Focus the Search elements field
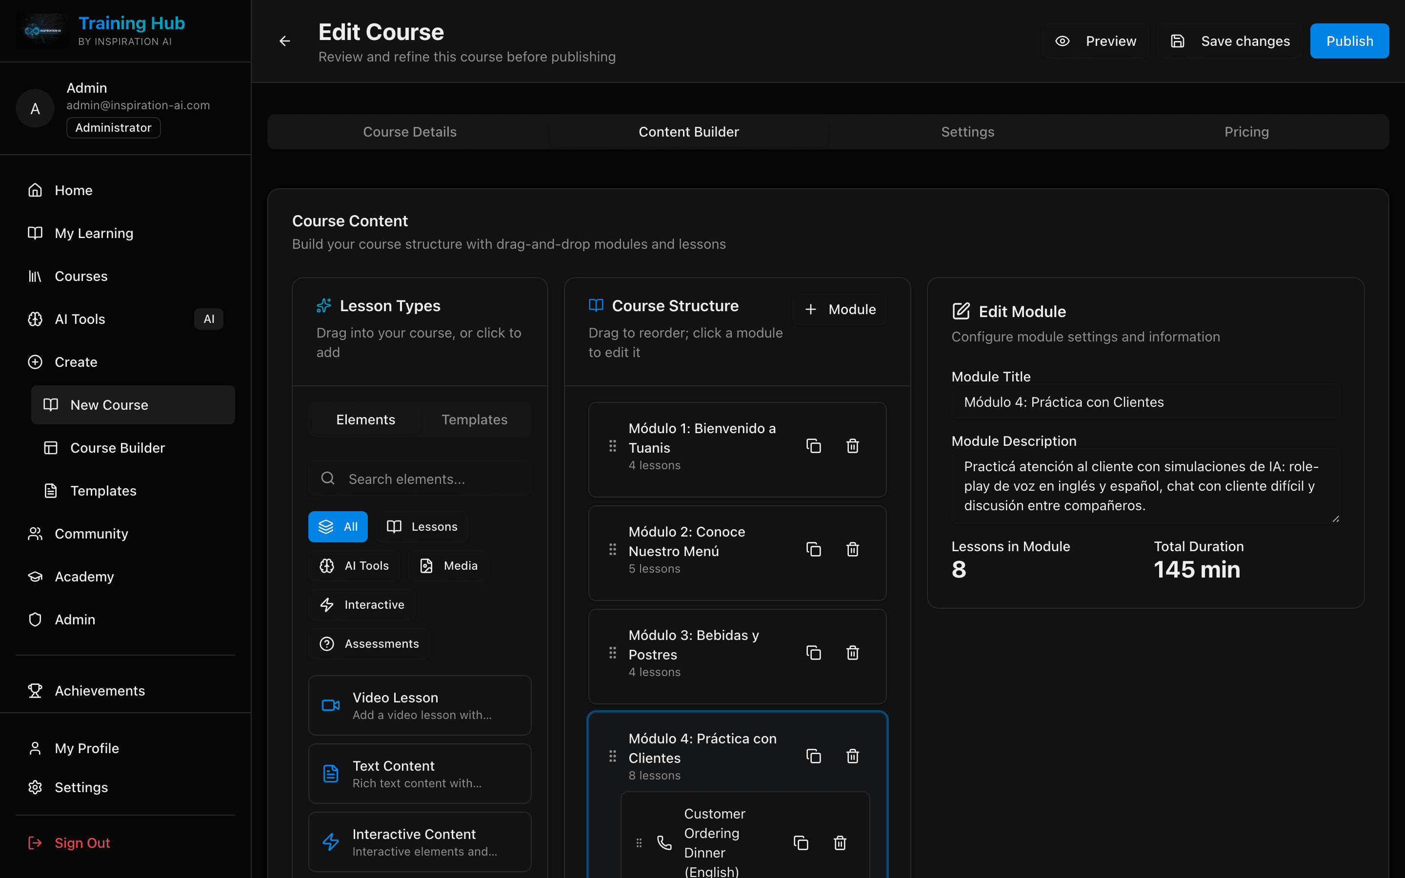The width and height of the screenshot is (1405, 878). pos(420,479)
